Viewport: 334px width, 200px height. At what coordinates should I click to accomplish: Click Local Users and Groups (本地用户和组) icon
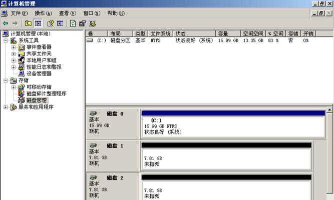coord(22,60)
